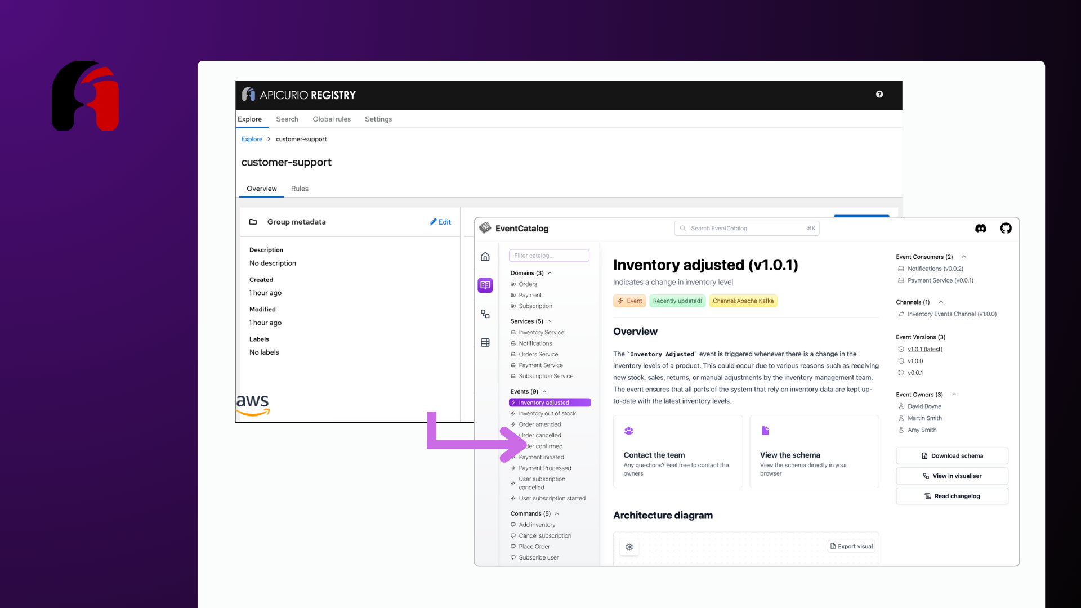
Task: Click the gear icon in the architecture diagram
Action: [x=629, y=547]
